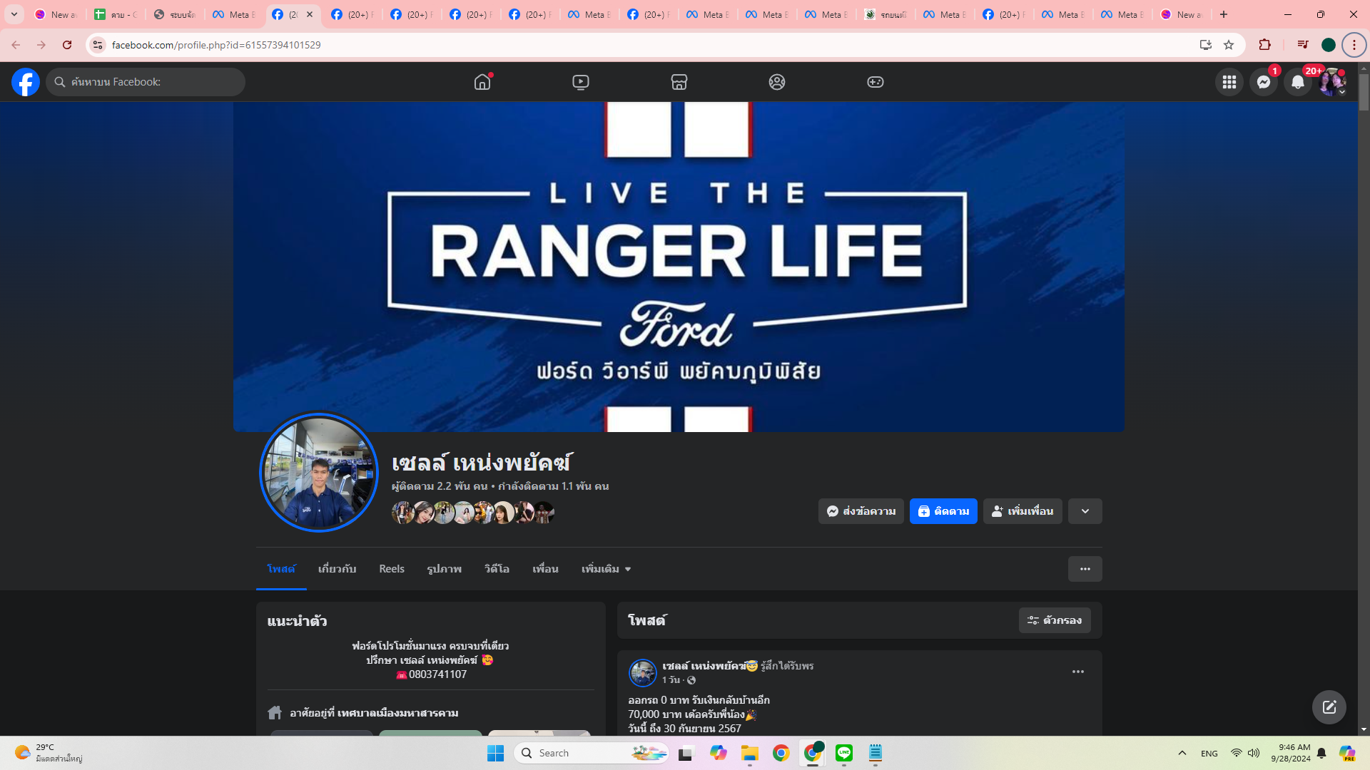Switch to the รูปภาพ tab
Screen dimensions: 1370x770
pos(444,569)
